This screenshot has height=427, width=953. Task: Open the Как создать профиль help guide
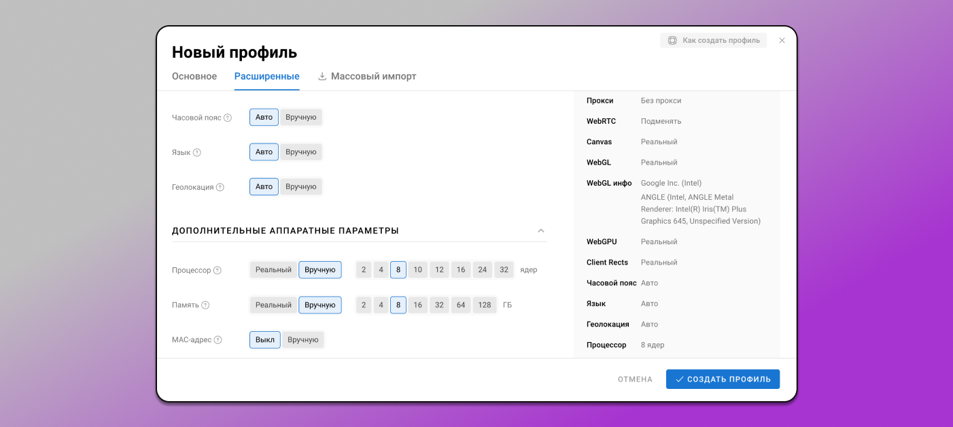(713, 41)
